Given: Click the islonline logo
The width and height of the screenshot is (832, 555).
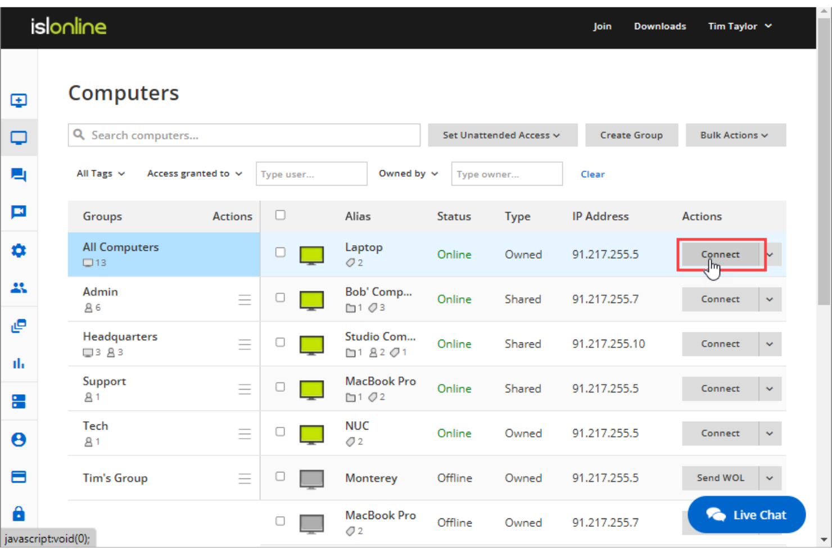Looking at the screenshot, I should point(69,26).
